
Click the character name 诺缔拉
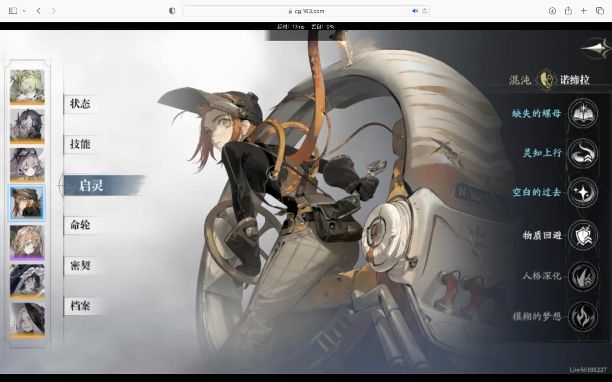(575, 80)
